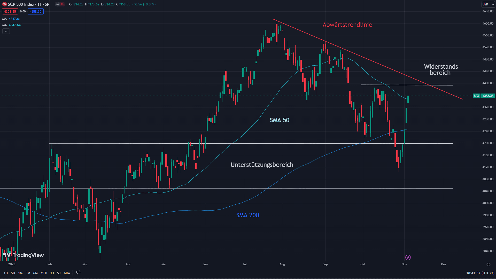Click the red sell price 4358.35 button
Image resolution: width=496 pixels, height=279 pixels.
coord(10,11)
